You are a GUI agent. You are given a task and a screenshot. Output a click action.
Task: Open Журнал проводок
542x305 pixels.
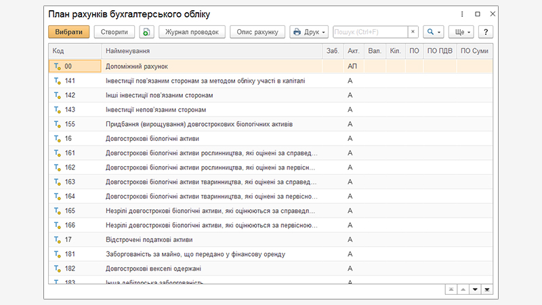click(x=192, y=32)
